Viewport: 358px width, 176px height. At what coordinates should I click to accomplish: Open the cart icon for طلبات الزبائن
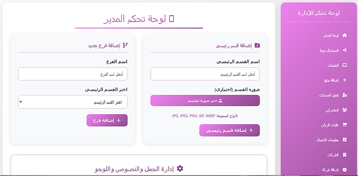coord(345,125)
